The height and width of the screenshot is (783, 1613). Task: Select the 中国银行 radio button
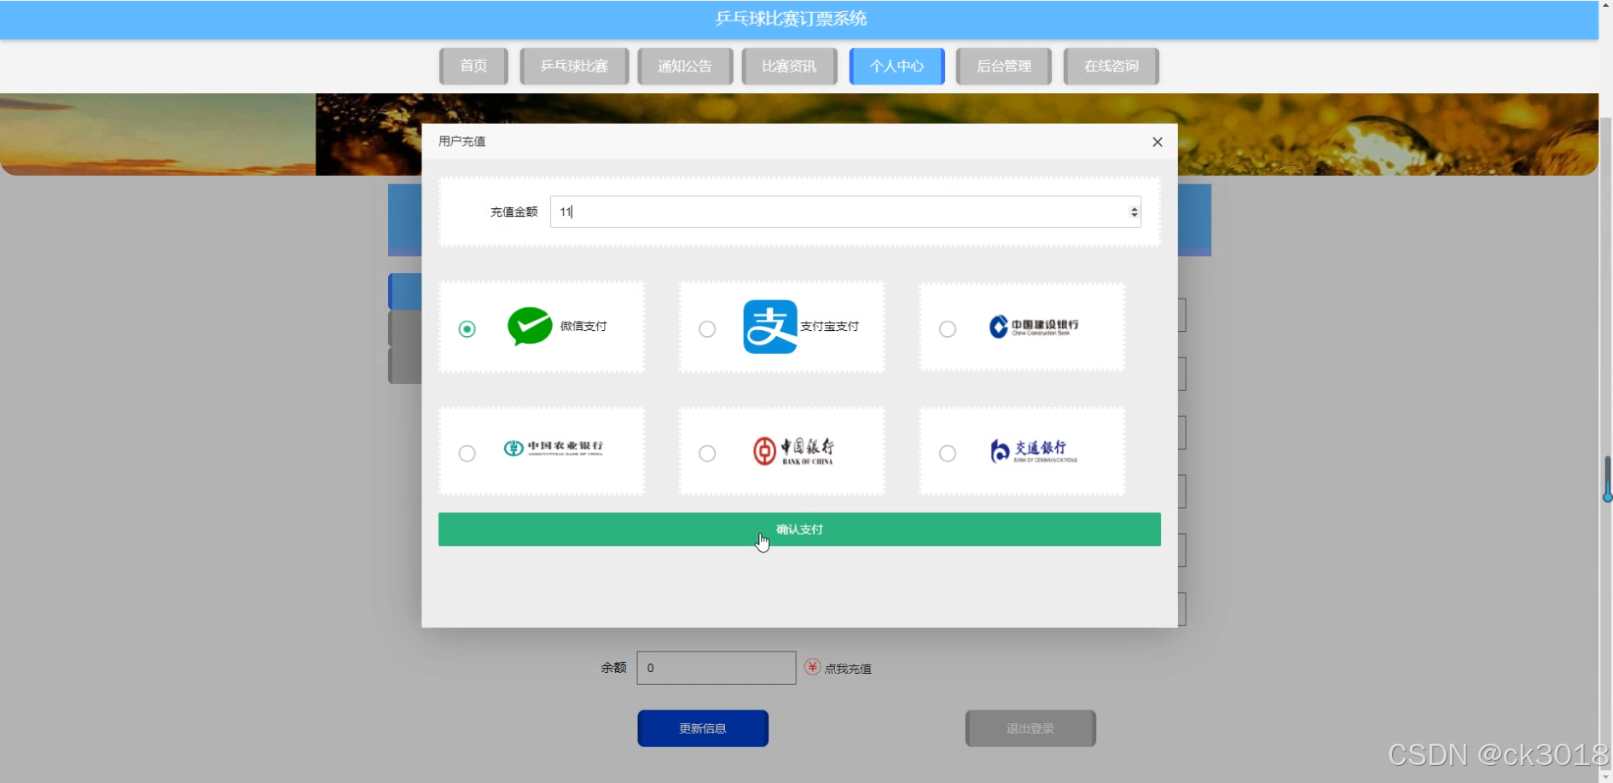[707, 454]
